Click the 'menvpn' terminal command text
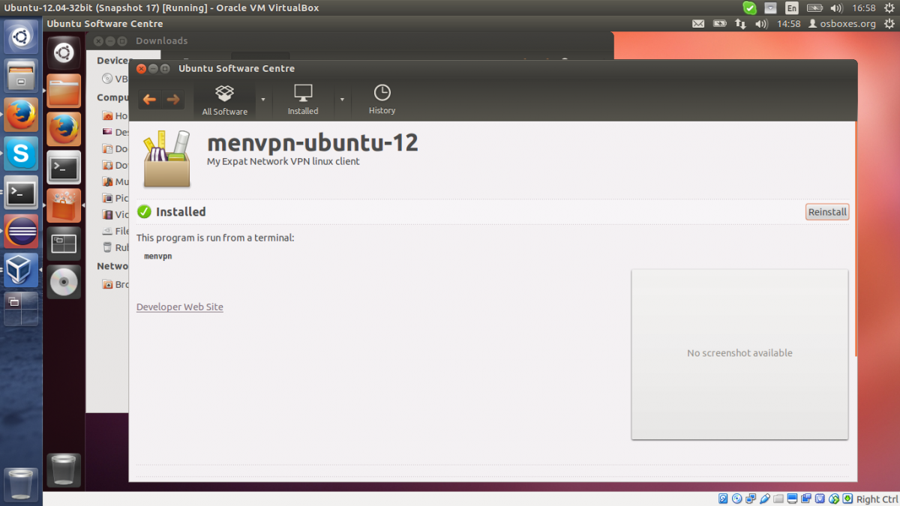Screen dimensions: 900x506 point(157,256)
